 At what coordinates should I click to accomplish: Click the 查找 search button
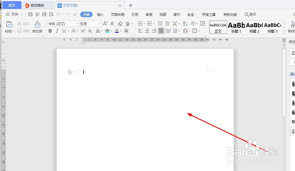click(x=250, y=14)
